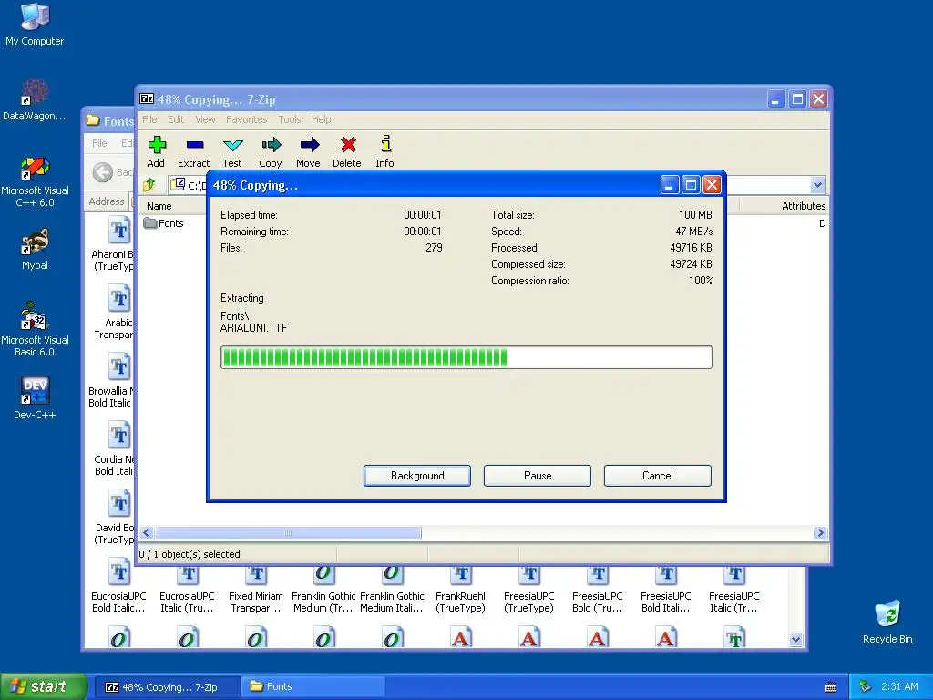The height and width of the screenshot is (700, 933).
Task: Select the Fonts folder in 7-Zip list
Action: point(164,223)
